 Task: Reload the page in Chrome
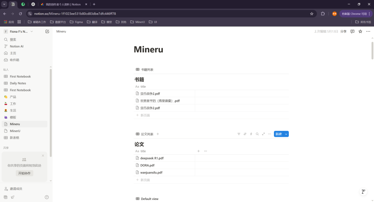tap(20, 14)
